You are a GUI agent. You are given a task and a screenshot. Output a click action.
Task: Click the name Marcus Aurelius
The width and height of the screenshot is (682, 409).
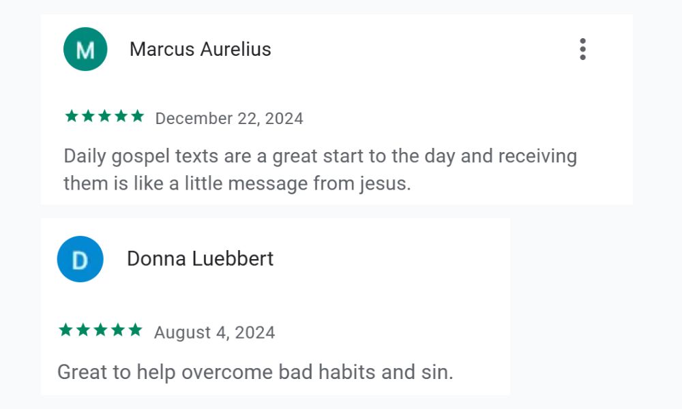(201, 48)
